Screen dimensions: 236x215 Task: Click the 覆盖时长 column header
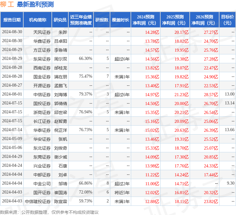(x=120, y=20)
